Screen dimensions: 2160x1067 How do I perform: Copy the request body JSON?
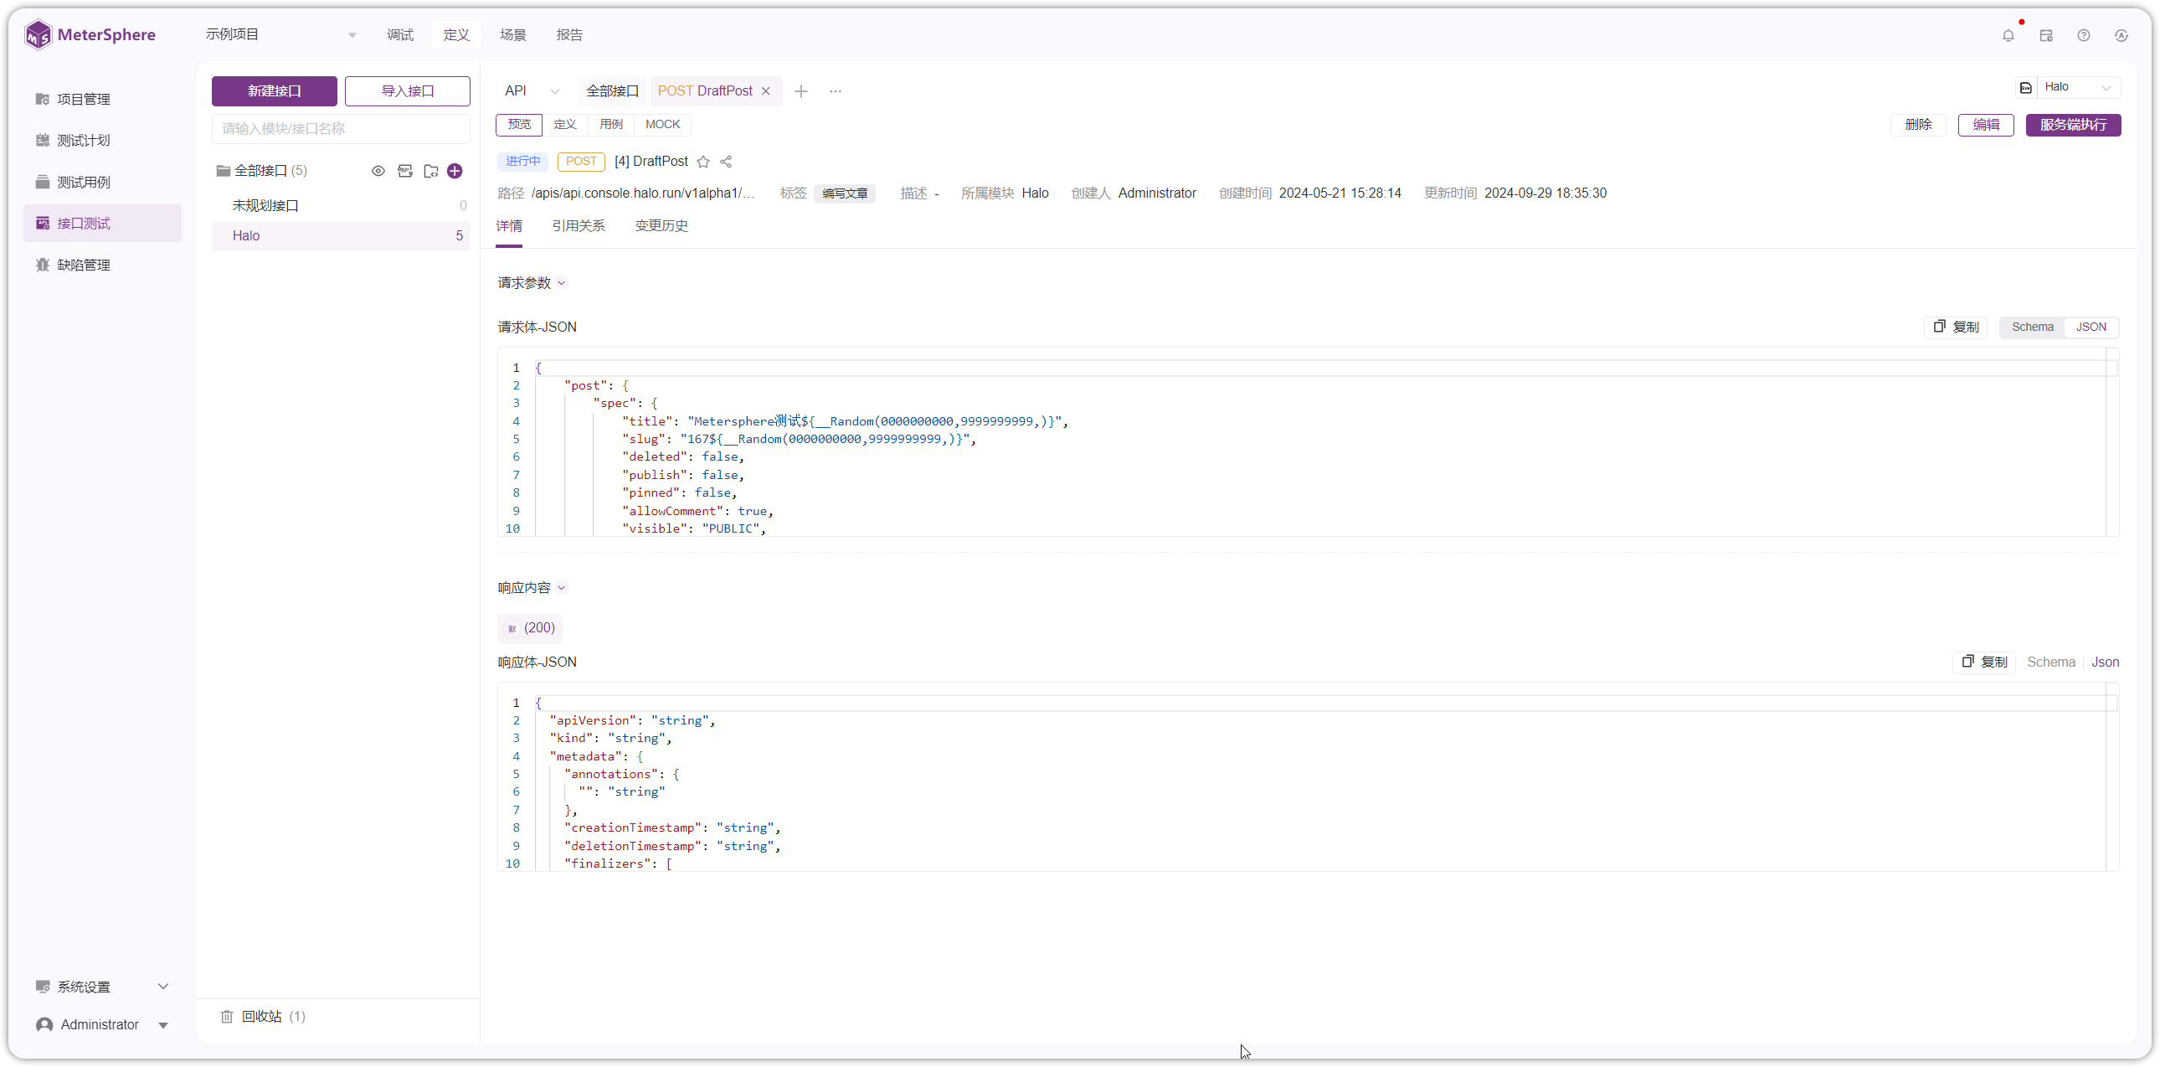tap(1956, 327)
